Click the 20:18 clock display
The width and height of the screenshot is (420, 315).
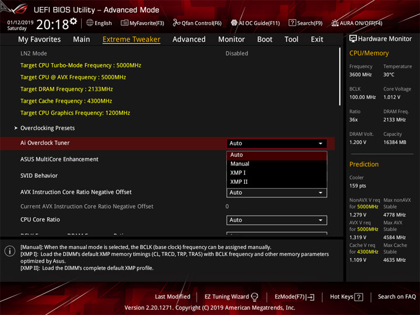[x=52, y=24]
